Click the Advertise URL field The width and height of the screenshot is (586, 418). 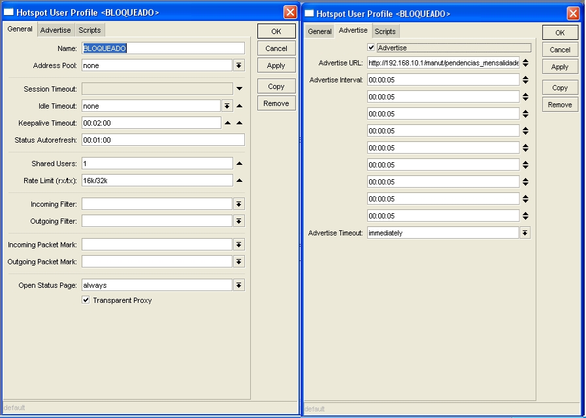tap(443, 63)
